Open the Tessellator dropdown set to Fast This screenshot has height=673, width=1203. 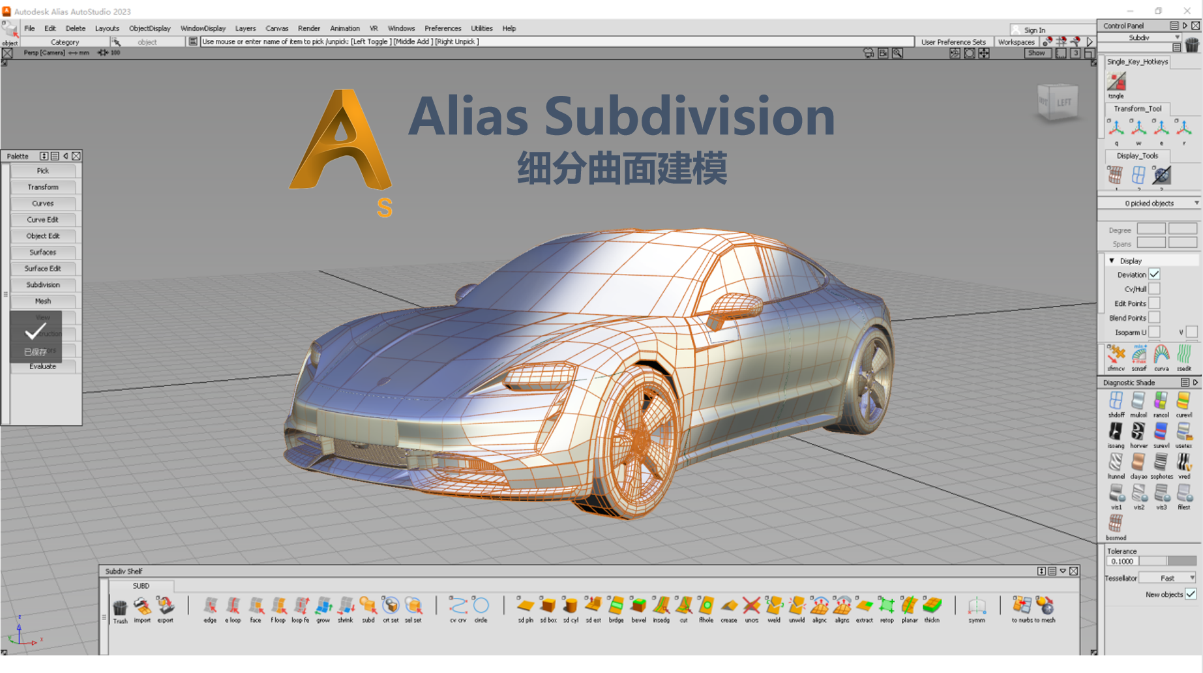pos(1168,578)
